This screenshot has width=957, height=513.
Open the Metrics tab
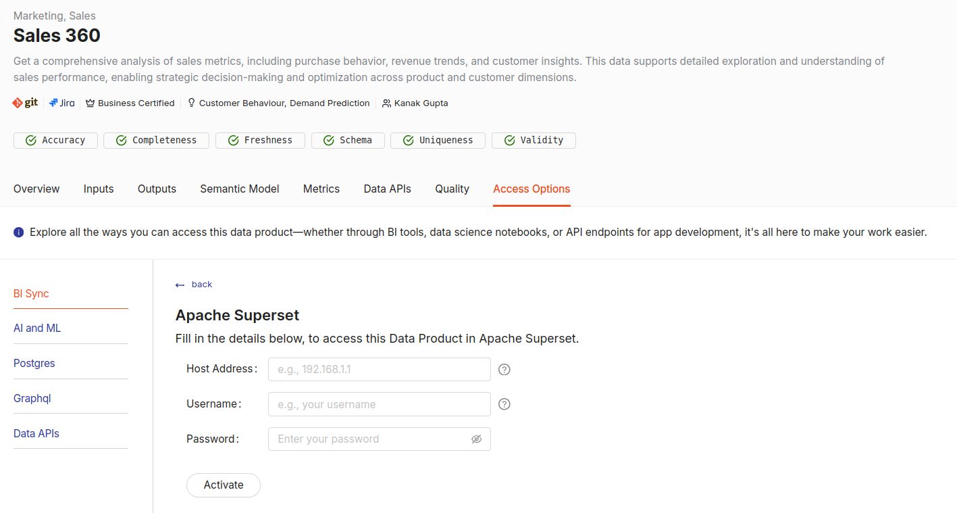pos(321,189)
